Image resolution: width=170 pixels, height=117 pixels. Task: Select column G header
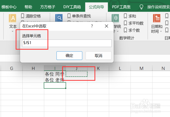tap(12, 68)
